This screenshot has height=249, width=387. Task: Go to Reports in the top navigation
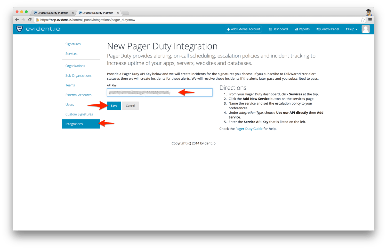[302, 29]
